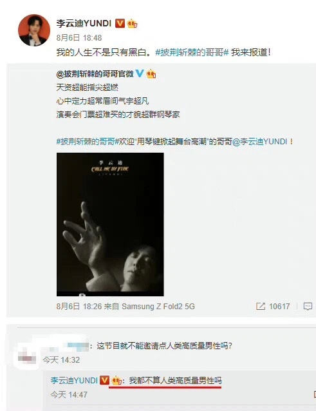Click the repost count 10617
The width and height of the screenshot is (316, 411).
pyautogui.click(x=279, y=307)
